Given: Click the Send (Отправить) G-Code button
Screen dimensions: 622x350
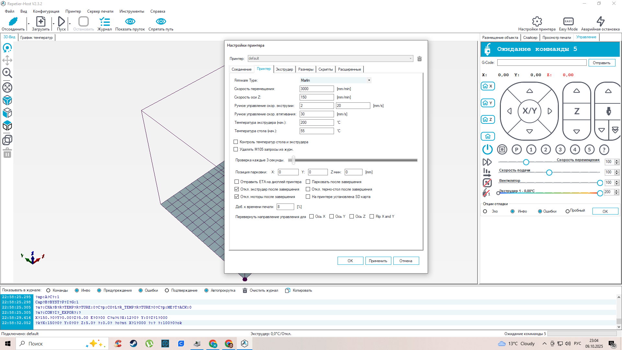Looking at the screenshot, I should click(602, 63).
